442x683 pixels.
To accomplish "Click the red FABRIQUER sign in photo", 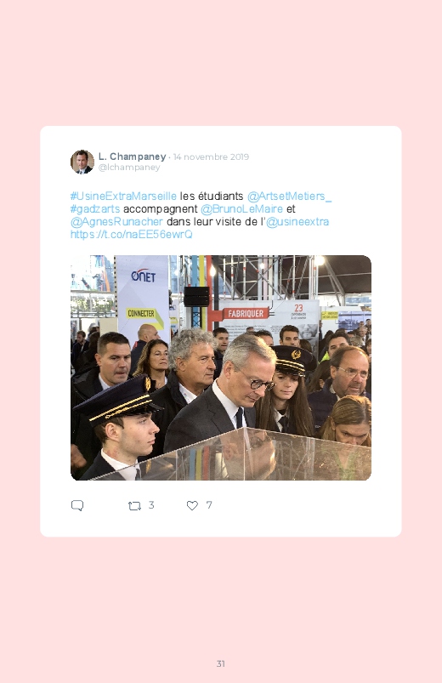I will [246, 313].
